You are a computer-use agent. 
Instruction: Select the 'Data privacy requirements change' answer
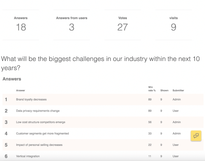[38, 111]
